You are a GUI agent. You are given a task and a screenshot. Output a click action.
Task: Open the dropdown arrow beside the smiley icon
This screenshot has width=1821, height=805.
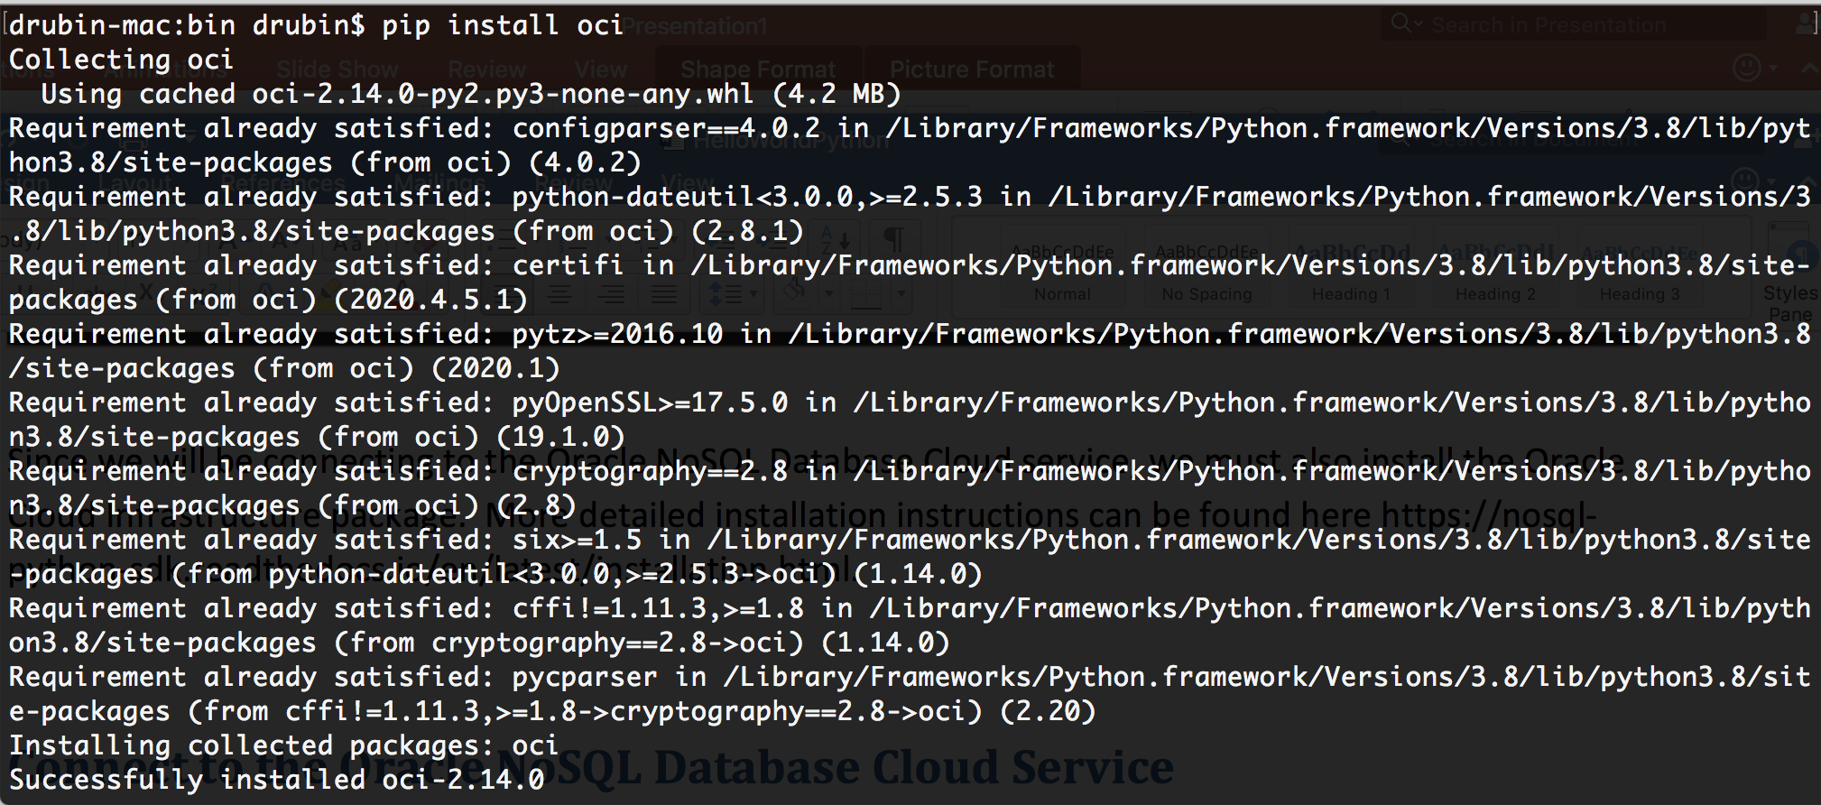1773,68
